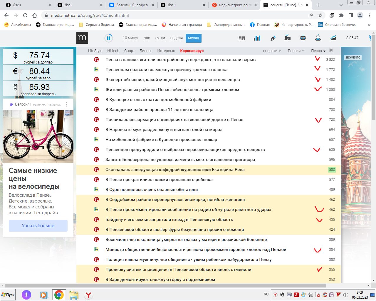Click the crown icon in toolbar
Viewport: 376px width, 301px height.
[x=303, y=38]
